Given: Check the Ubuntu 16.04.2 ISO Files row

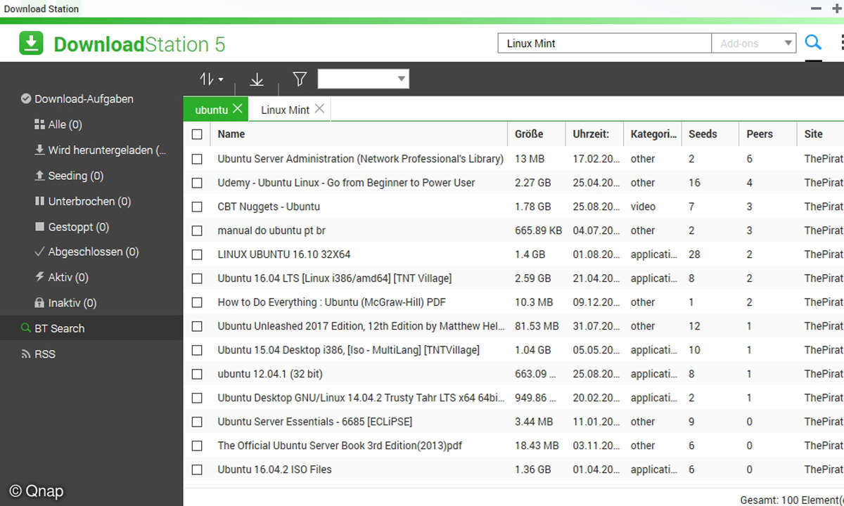Looking at the screenshot, I should pos(197,469).
